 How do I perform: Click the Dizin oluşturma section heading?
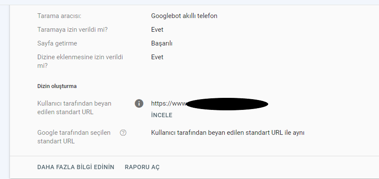(57, 86)
